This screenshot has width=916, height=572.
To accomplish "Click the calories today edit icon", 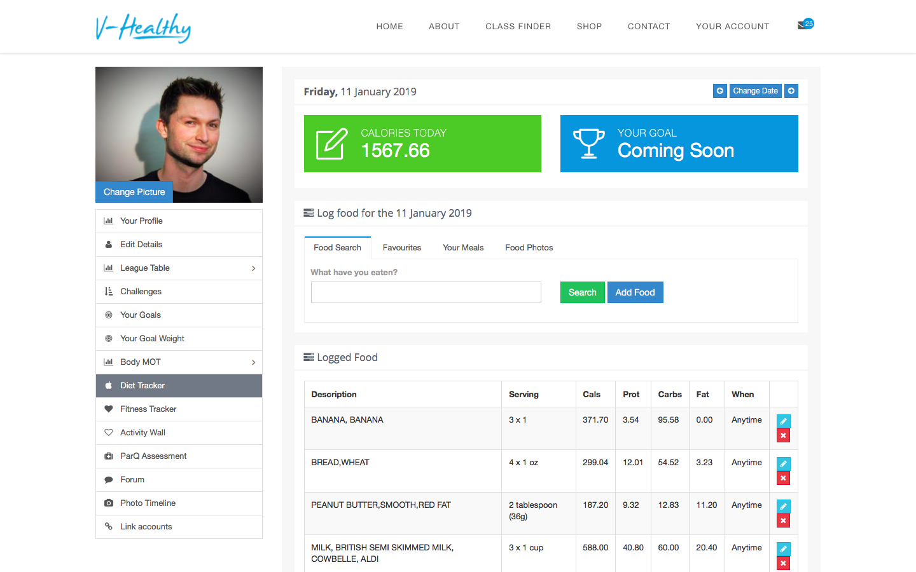I will point(332,144).
